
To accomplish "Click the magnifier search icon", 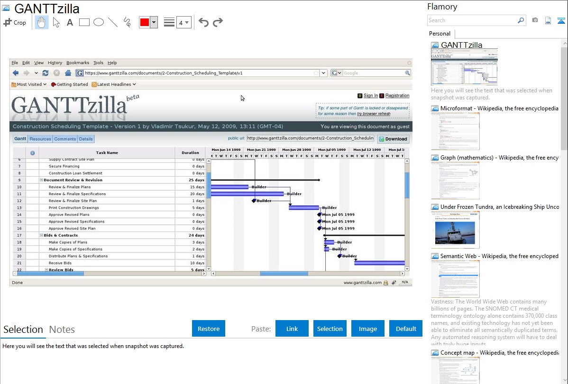I will click(521, 20).
